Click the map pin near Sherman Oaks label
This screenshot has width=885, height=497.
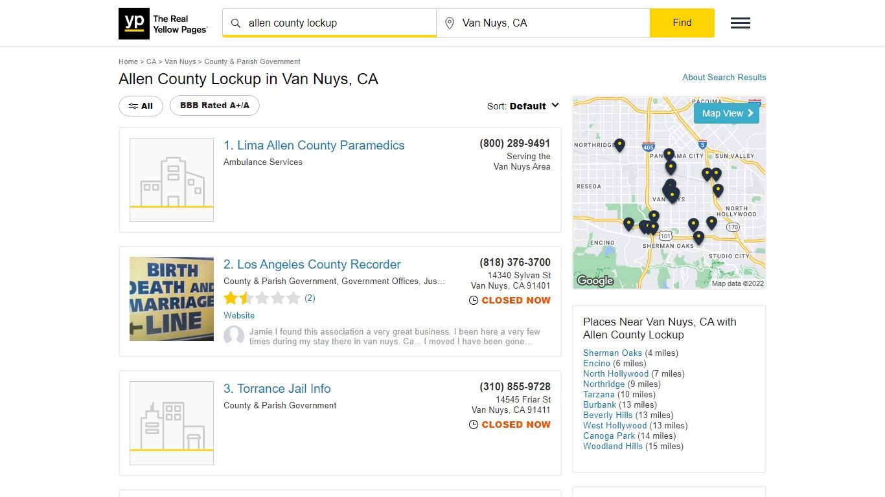[698, 237]
